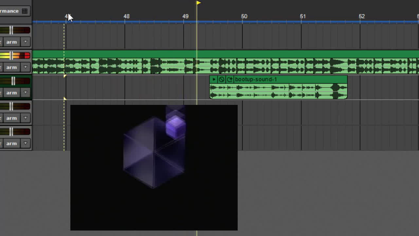419x236 pixels.
Task: Click measure 52 on the timeline ruler
Action: 361,16
